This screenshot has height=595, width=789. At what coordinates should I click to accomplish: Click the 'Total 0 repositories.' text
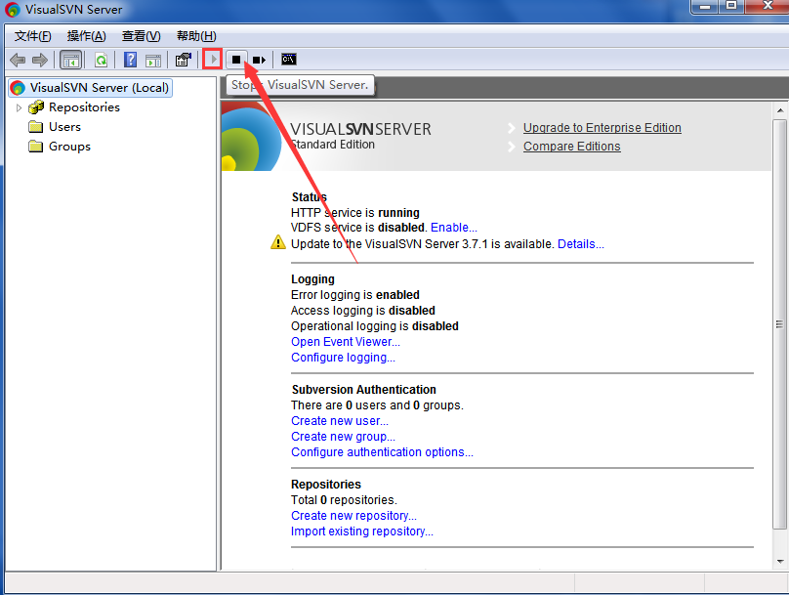[x=344, y=500]
